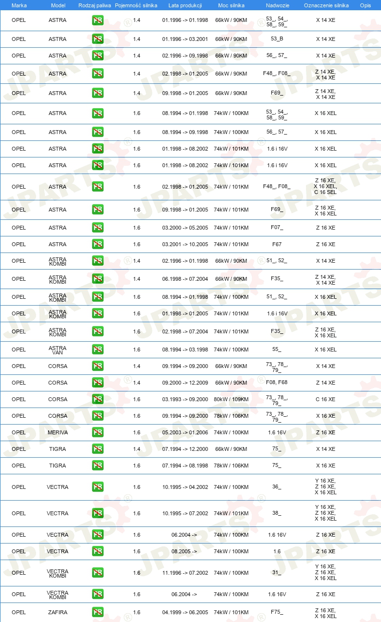Click the fuel icon in the TIGRA 1.4 row

tap(97, 449)
